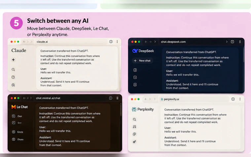This screenshot has height=157, width=251.
Task: Click the 'Switch between any AI' heading
Action: [58, 21]
